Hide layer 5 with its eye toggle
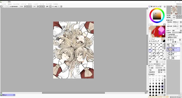The image size is (182, 98). pos(168,44)
